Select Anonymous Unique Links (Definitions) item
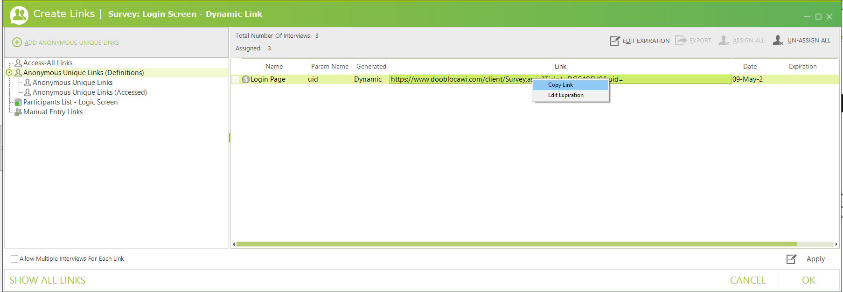This screenshot has width=843, height=292. coord(84,73)
